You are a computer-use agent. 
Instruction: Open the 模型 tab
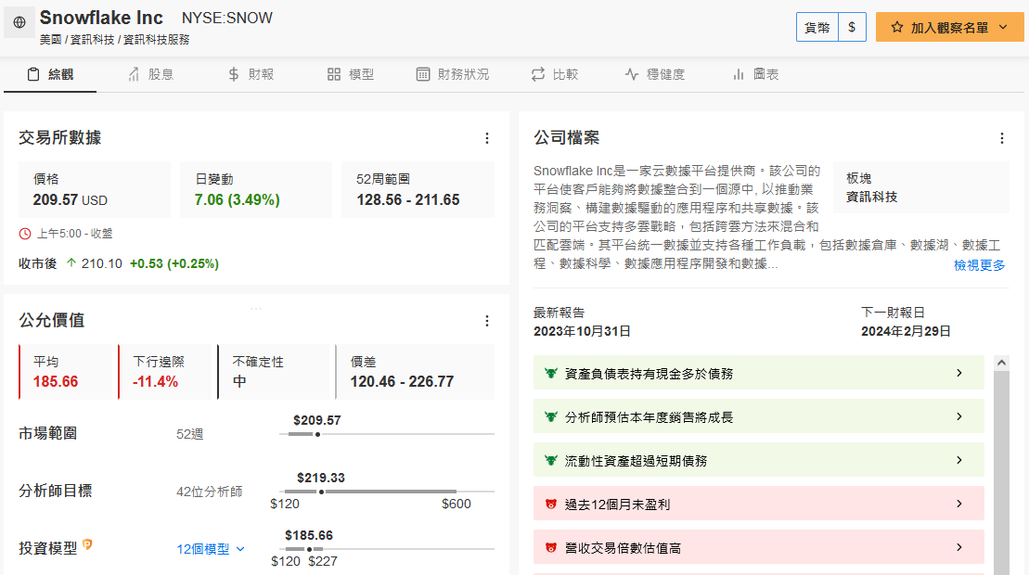[x=351, y=75]
